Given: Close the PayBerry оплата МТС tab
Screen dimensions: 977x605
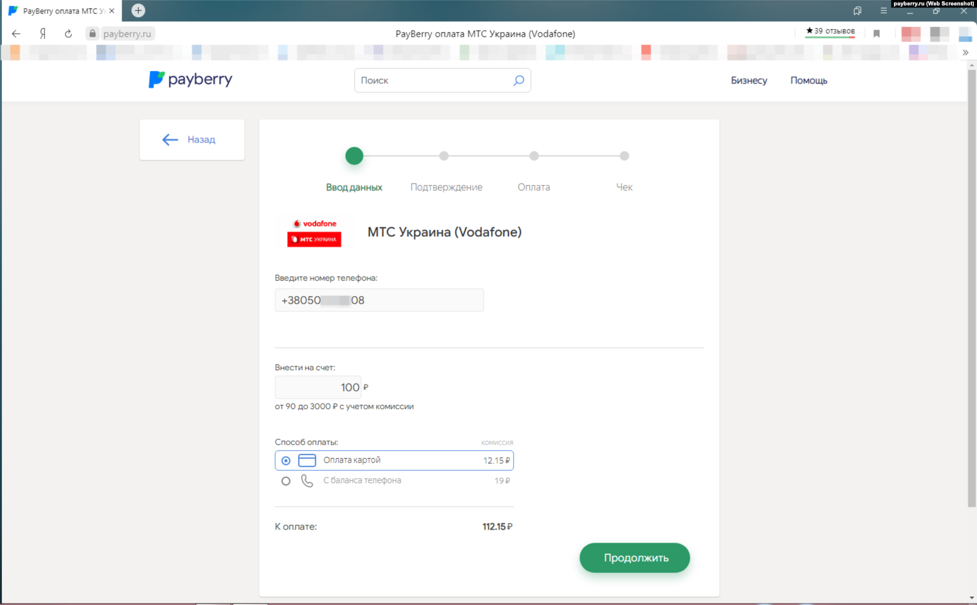Looking at the screenshot, I should [x=112, y=11].
